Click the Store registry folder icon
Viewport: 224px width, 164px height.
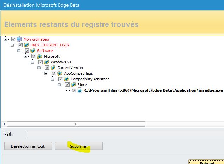point(73,85)
